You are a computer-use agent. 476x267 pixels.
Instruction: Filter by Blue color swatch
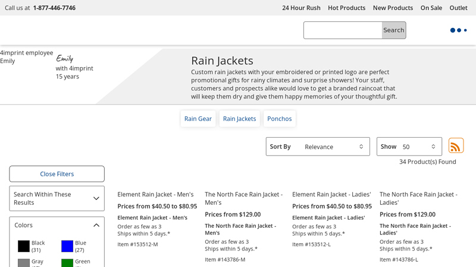(x=67, y=246)
